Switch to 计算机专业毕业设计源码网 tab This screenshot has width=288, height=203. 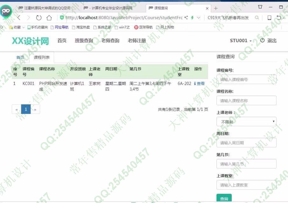pos(108,8)
